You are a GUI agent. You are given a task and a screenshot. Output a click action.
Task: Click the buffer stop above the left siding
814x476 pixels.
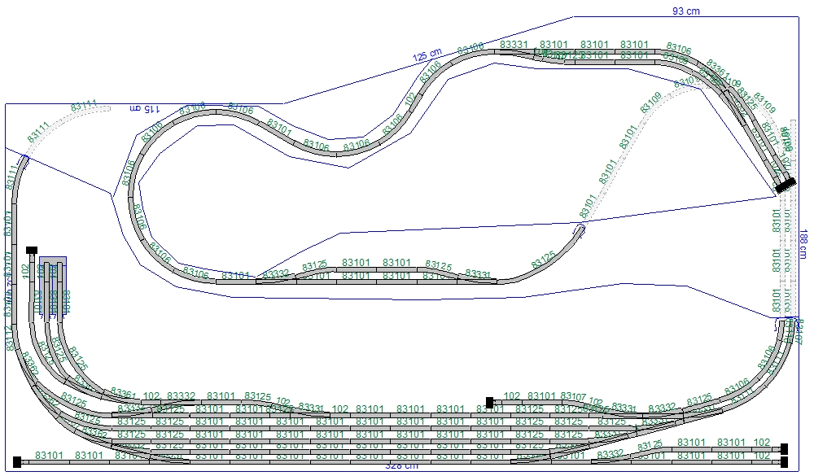pos(32,250)
